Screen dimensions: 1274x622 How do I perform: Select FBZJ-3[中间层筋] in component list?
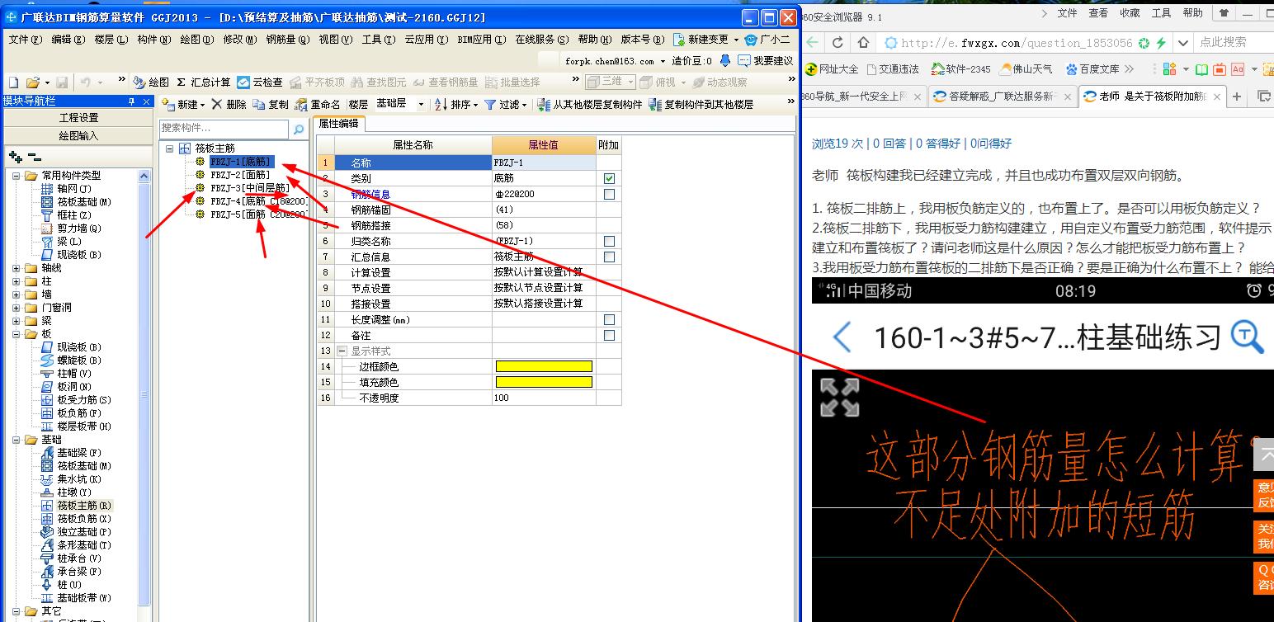tap(251, 188)
